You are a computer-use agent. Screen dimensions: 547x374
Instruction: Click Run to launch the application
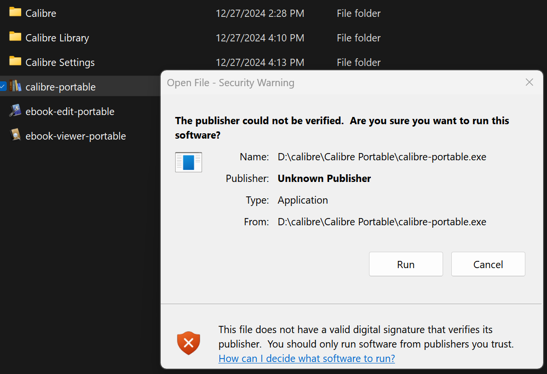tap(406, 264)
